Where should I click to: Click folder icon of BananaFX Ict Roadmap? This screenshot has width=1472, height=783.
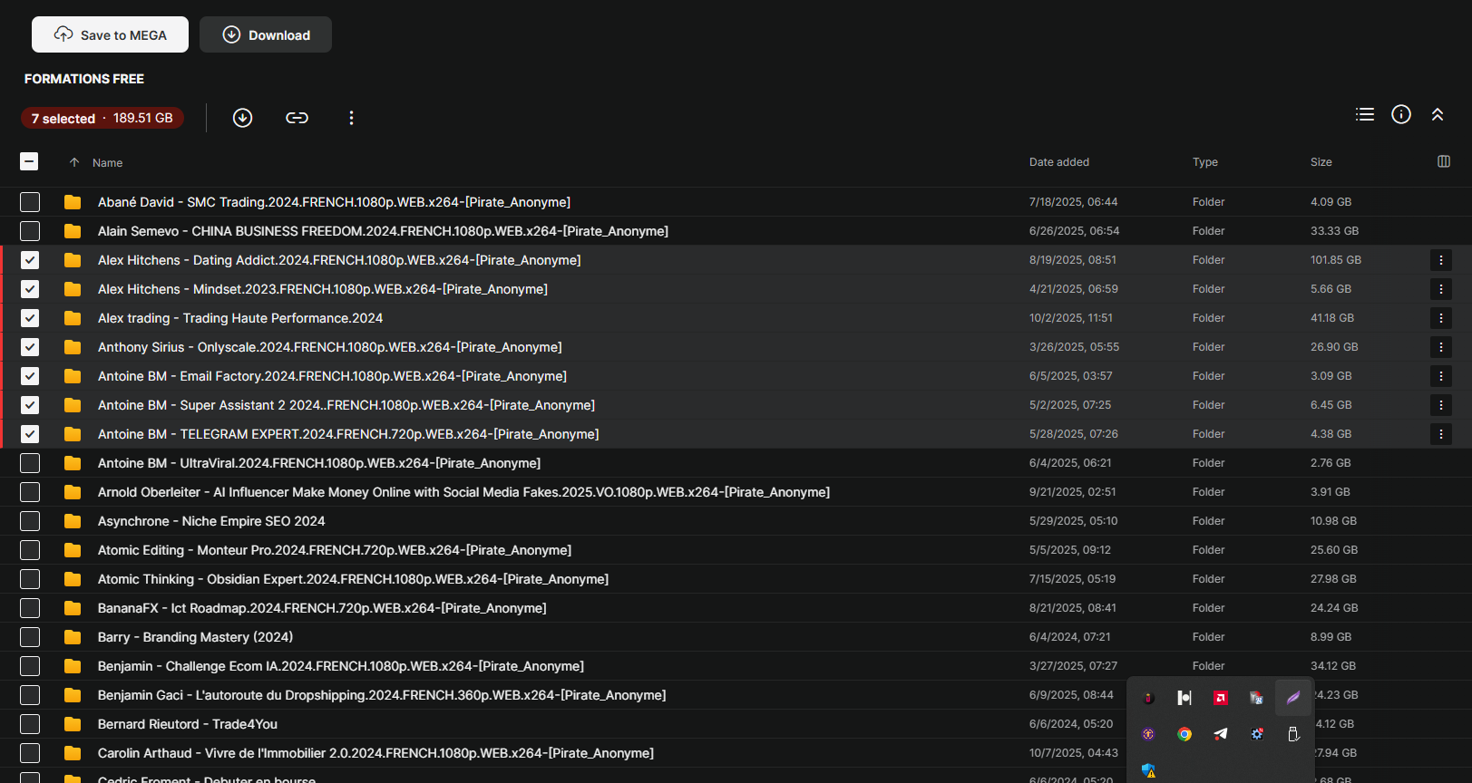click(x=73, y=608)
